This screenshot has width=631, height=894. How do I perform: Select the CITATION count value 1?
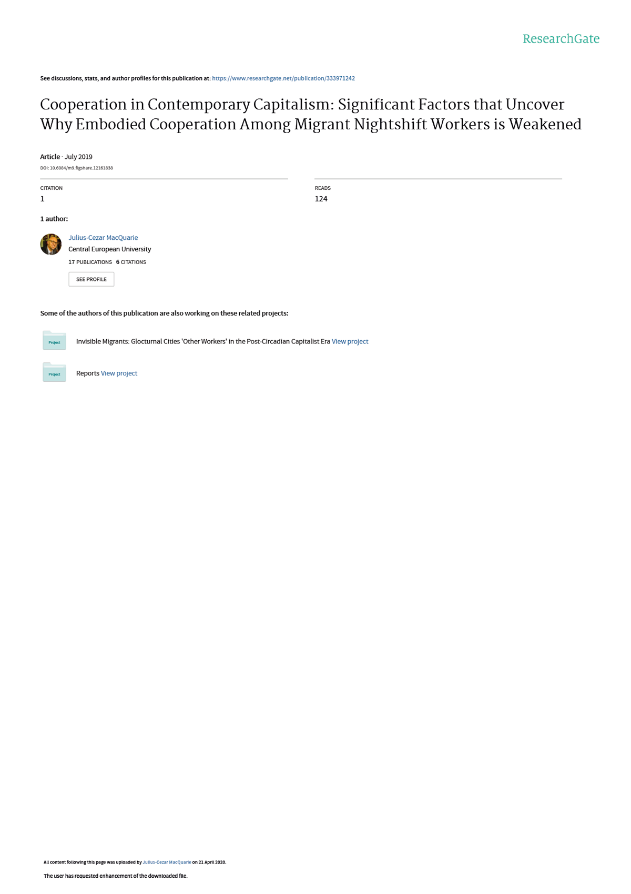43,199
